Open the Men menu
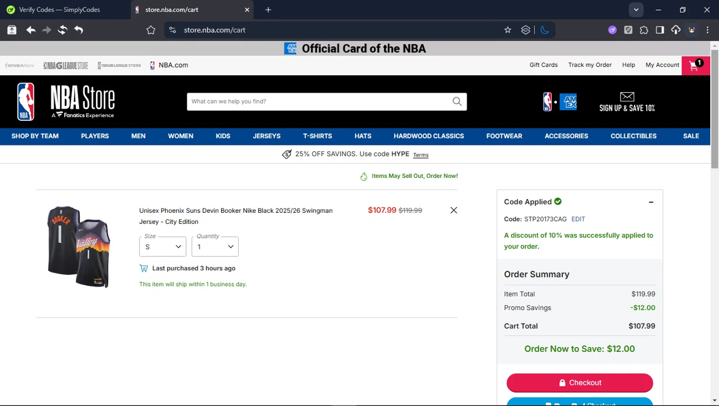Viewport: 719px width, 406px height. click(x=139, y=136)
